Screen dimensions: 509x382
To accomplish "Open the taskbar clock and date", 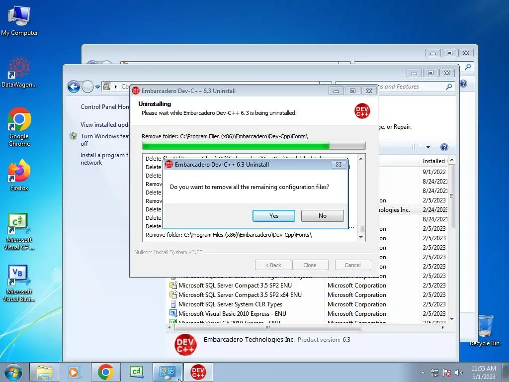I will pyautogui.click(x=484, y=373).
